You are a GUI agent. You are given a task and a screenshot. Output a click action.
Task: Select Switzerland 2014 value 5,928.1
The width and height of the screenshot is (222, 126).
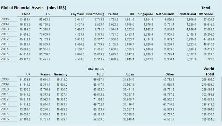click(191, 49)
